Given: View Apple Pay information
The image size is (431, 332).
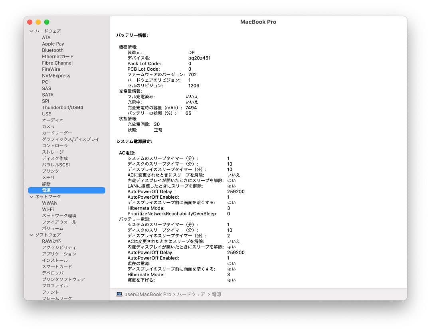Looking at the screenshot, I should point(53,43).
